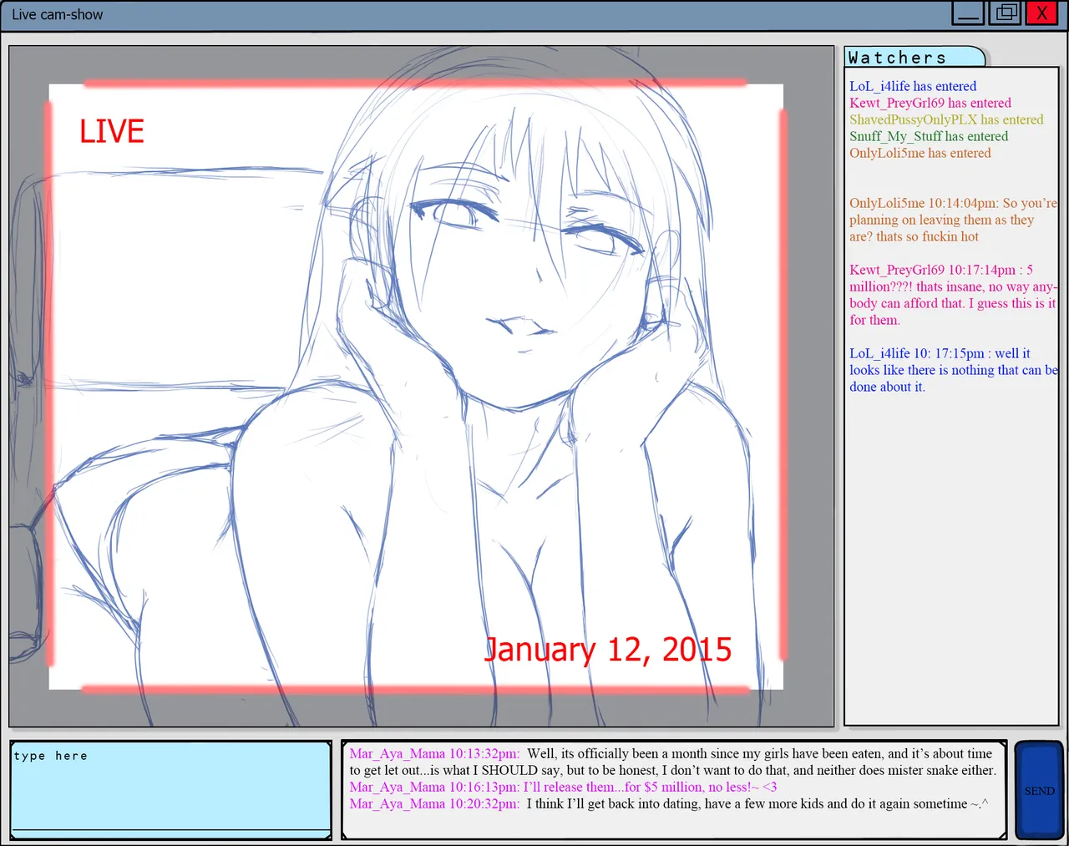Click the blue SEND button
The height and width of the screenshot is (846, 1069).
(1039, 790)
